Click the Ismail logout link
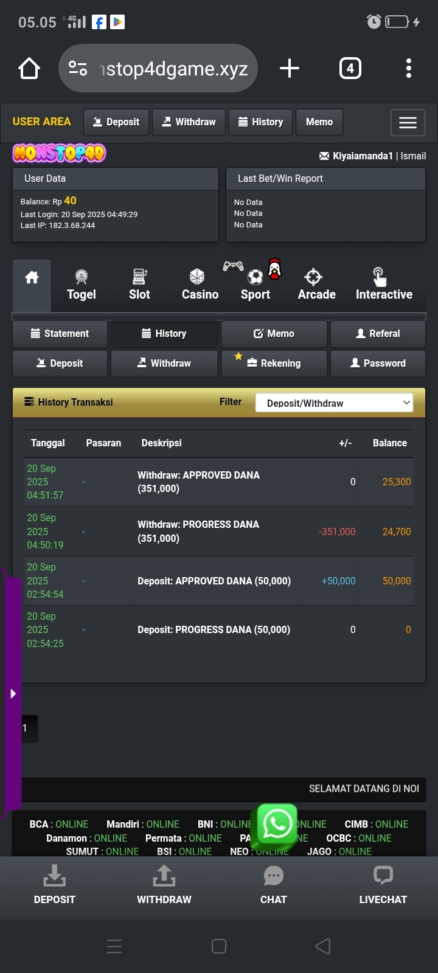 (413, 156)
